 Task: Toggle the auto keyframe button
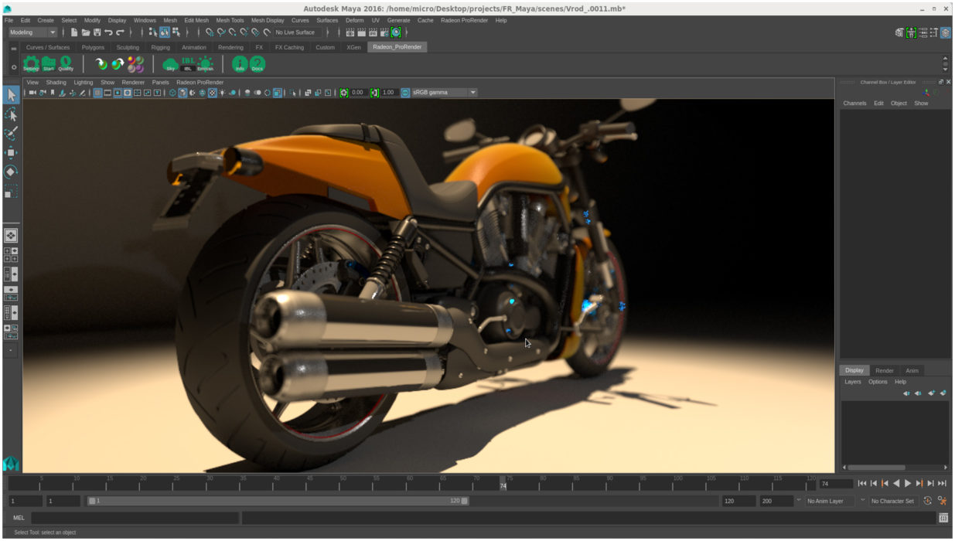(x=928, y=501)
